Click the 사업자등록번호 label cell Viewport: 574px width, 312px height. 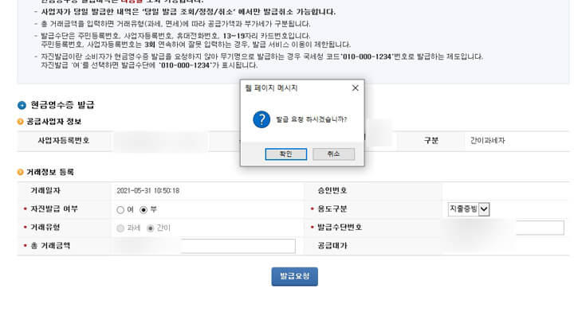64,141
